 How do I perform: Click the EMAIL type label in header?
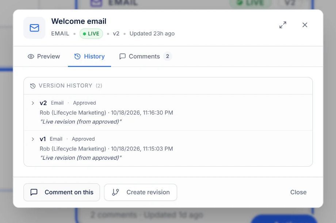pos(60,34)
